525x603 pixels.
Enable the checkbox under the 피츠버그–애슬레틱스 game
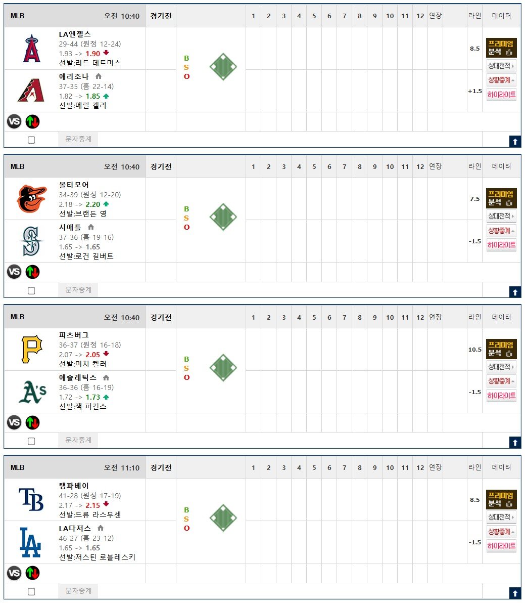(x=31, y=441)
